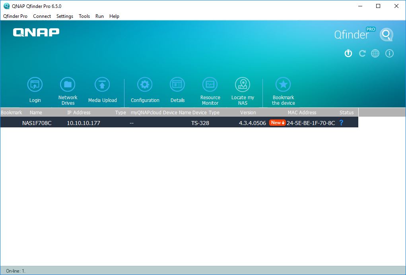Click the myQNAPcloud name dashes cell
The height and width of the screenshot is (275, 406).
[132, 123]
